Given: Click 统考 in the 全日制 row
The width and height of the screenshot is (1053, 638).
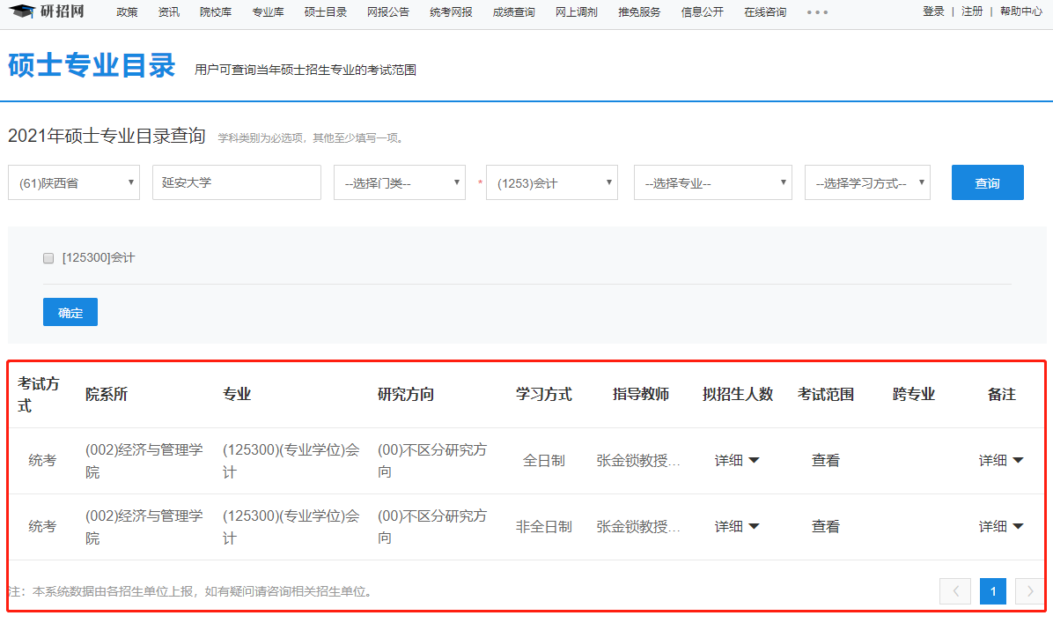Looking at the screenshot, I should [41, 461].
